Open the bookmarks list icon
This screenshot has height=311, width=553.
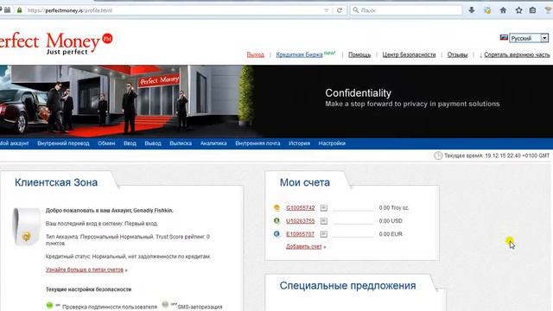[x=532, y=10]
